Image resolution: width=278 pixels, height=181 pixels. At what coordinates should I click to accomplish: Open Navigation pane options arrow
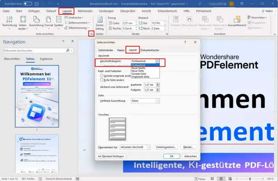click(63, 41)
